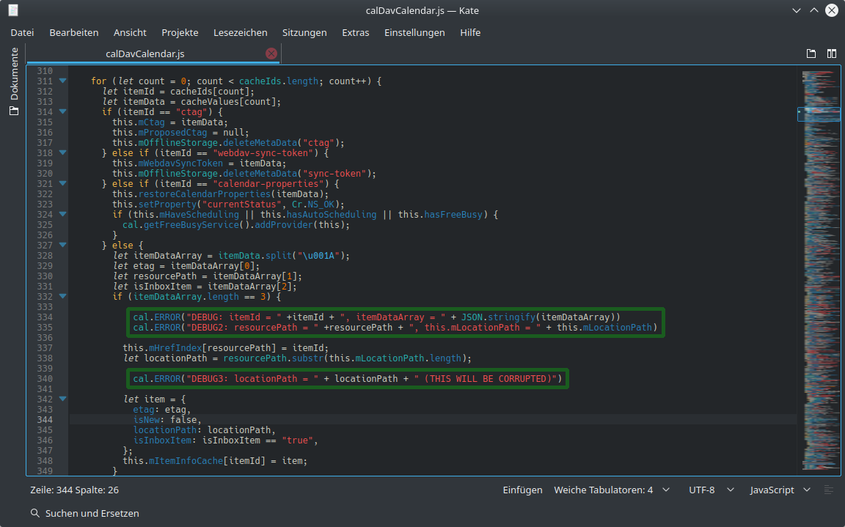The height and width of the screenshot is (527, 845).
Task: Collapse the item object at line 342
Action: point(62,399)
